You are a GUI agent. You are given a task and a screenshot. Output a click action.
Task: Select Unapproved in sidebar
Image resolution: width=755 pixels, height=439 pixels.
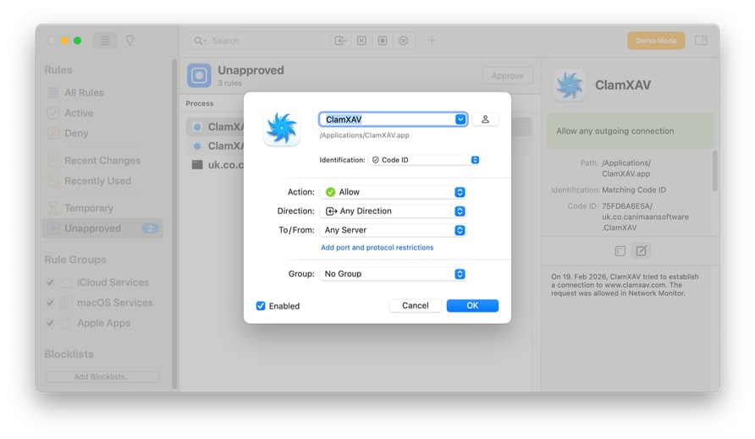tap(102, 228)
